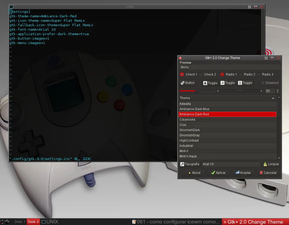Select the HighContrast theme
Image resolution: width=289 pixels, height=225 pixels.
[227, 141]
